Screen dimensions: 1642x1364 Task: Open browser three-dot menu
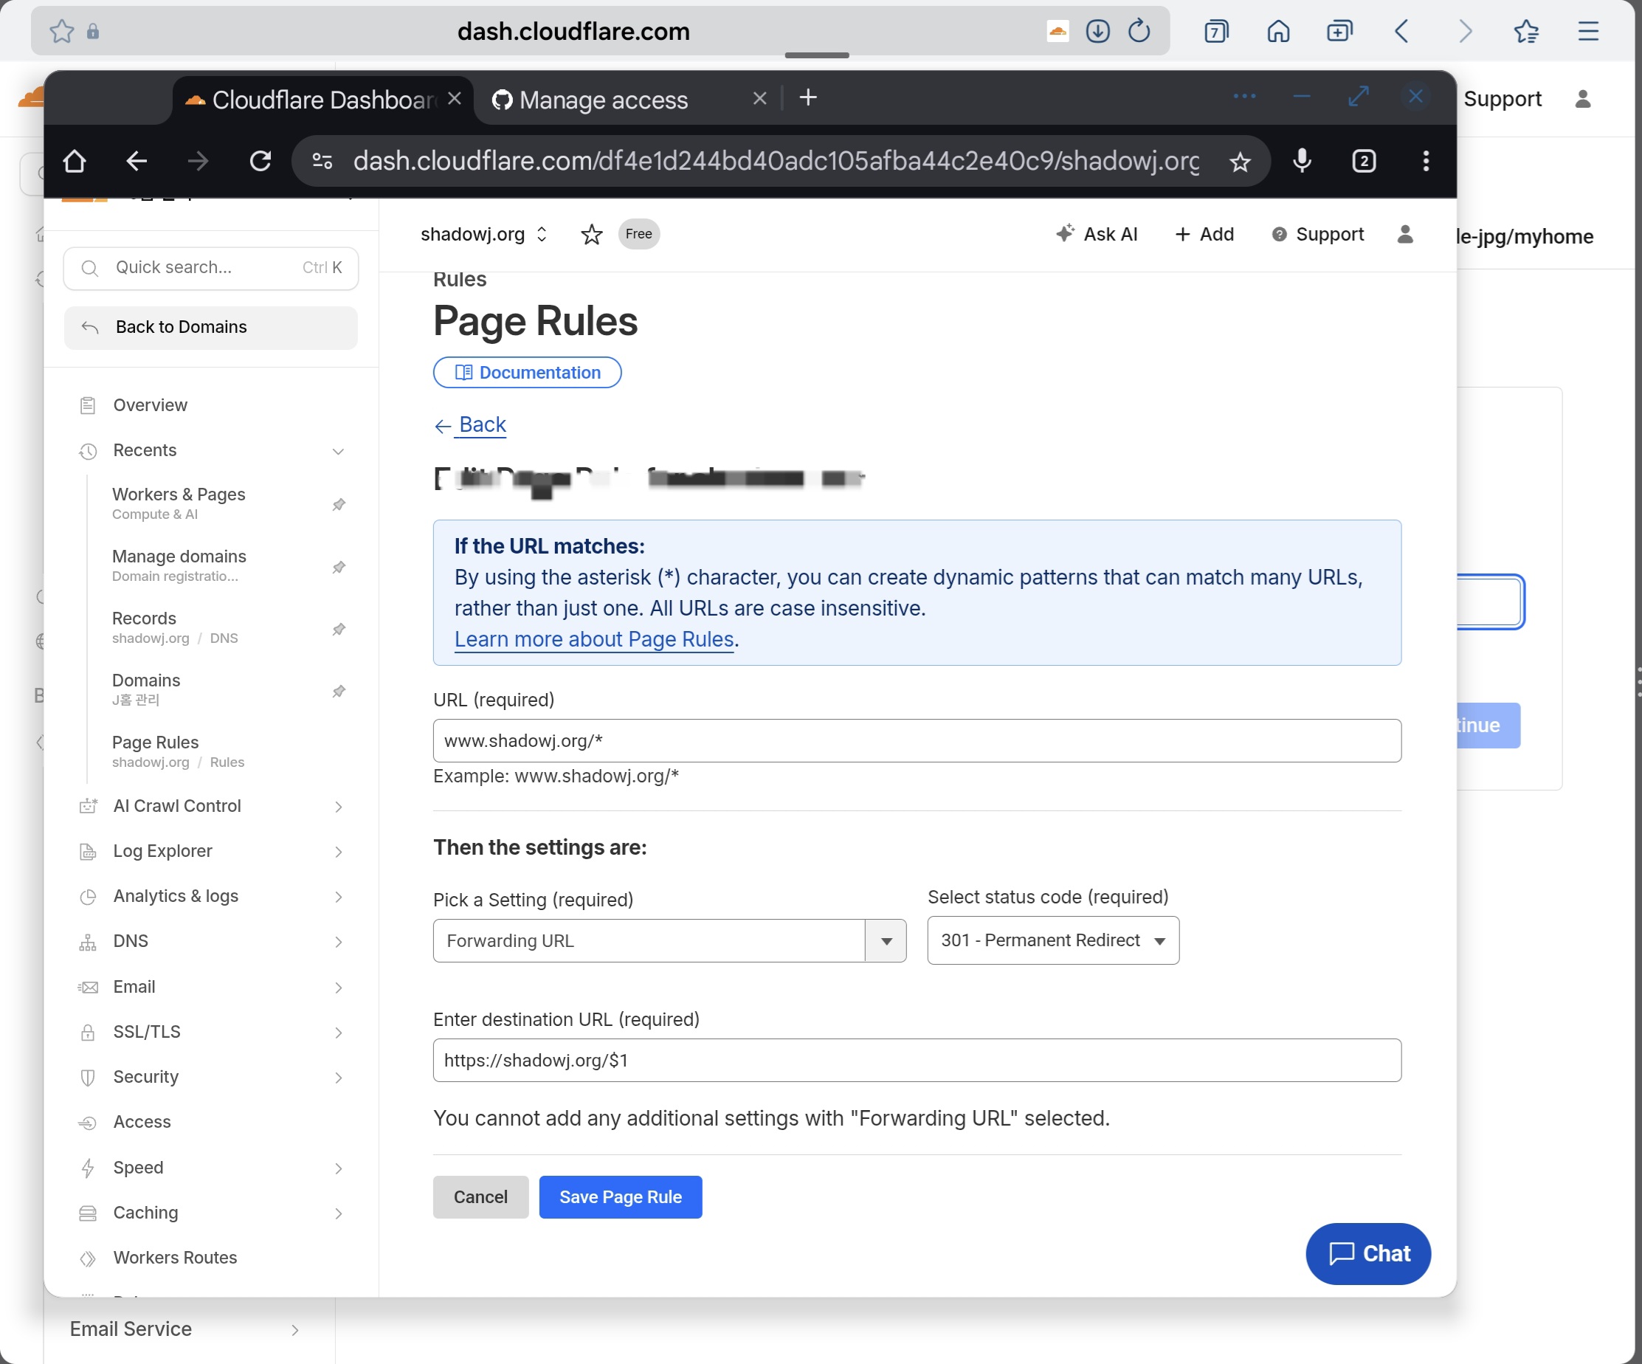[x=1426, y=161]
